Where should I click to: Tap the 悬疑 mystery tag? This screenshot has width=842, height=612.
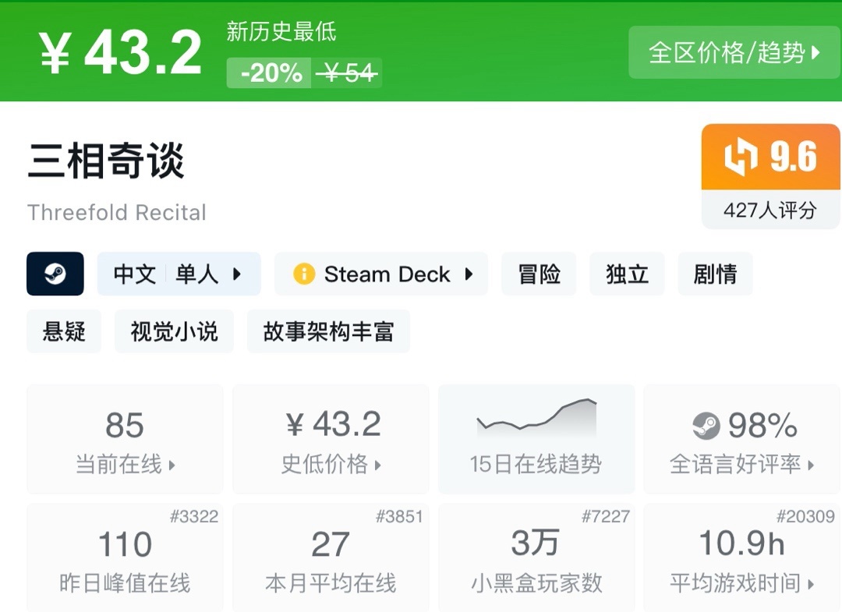point(64,331)
